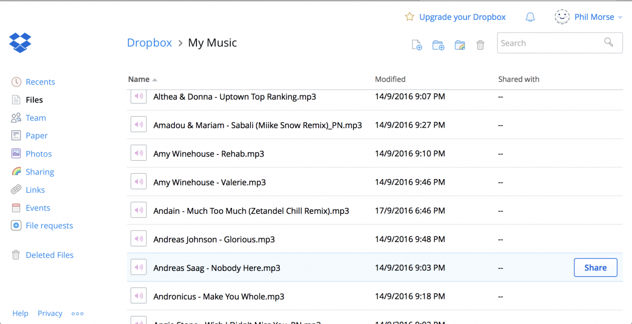Create a new folder using toolbar icon

438,45
